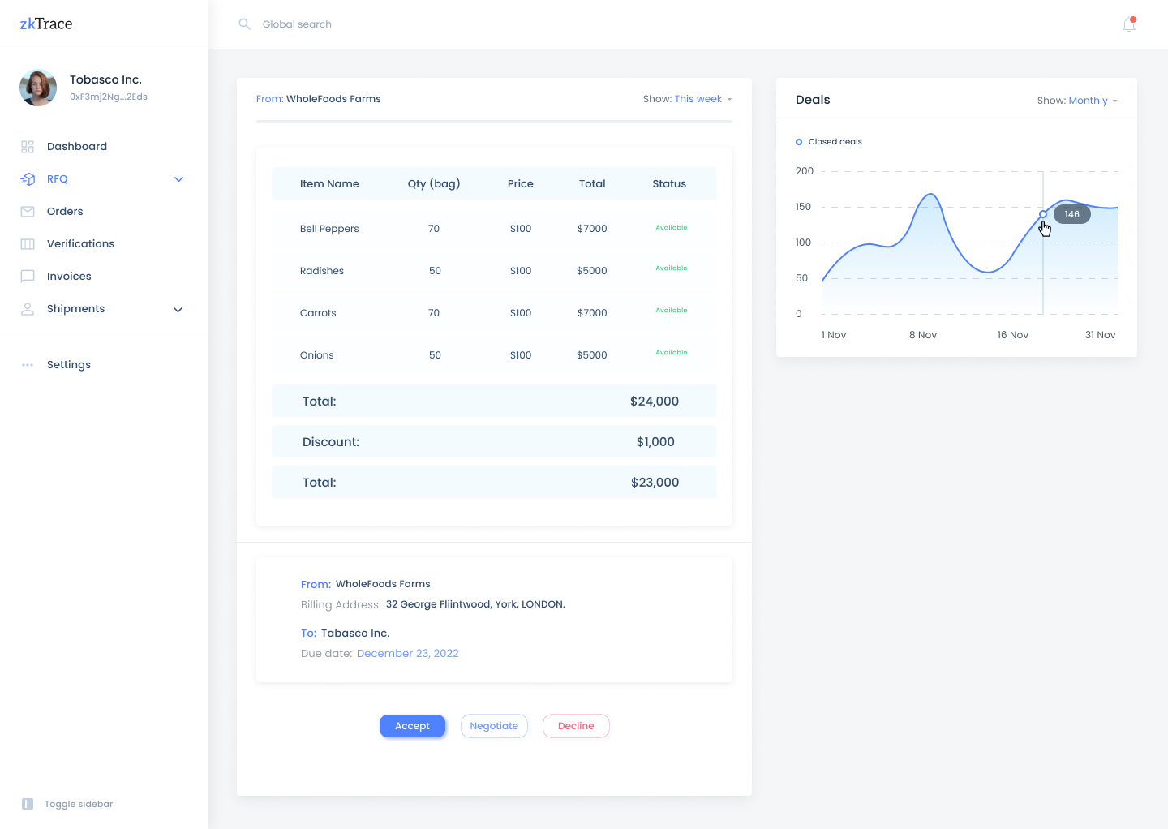Select the Radishes row name

pos(322,271)
